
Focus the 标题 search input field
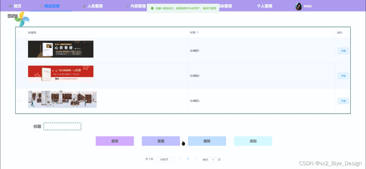(x=62, y=126)
